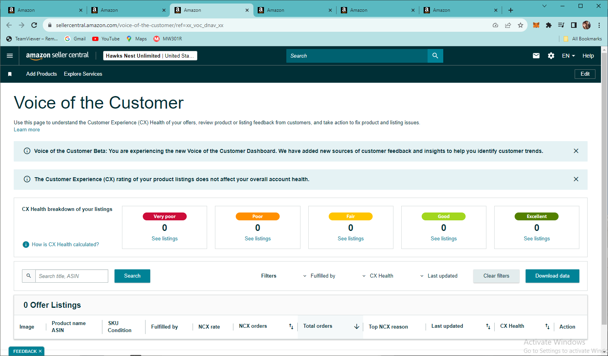See listings under Excellent
Screen dimensions: 608x356
pyautogui.click(x=537, y=239)
